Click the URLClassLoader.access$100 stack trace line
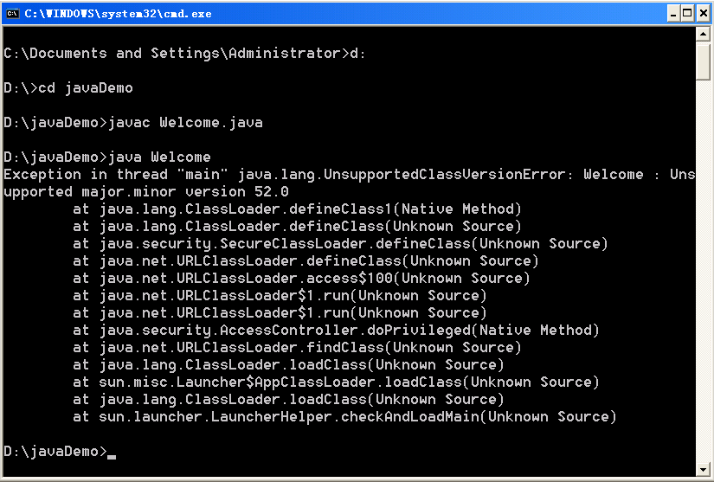This screenshot has width=714, height=482. click(x=301, y=278)
